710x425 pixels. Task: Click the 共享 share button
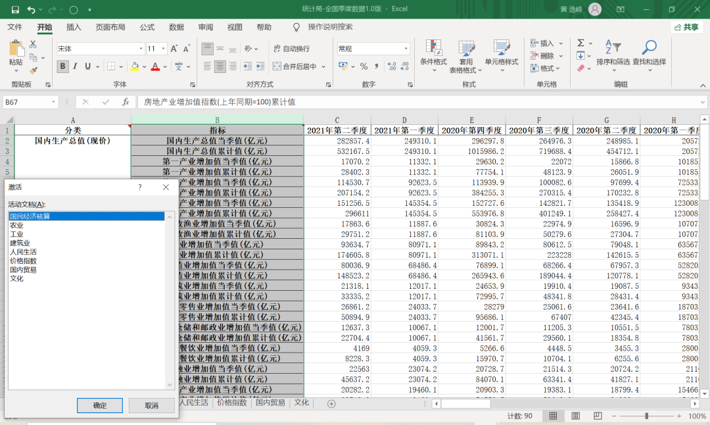tap(686, 27)
